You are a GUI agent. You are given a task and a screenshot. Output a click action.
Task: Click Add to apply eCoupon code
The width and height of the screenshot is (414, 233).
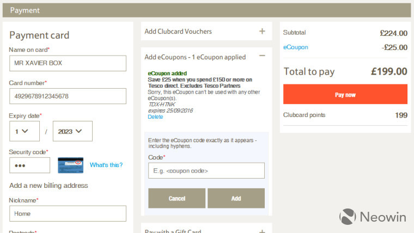[236, 198]
